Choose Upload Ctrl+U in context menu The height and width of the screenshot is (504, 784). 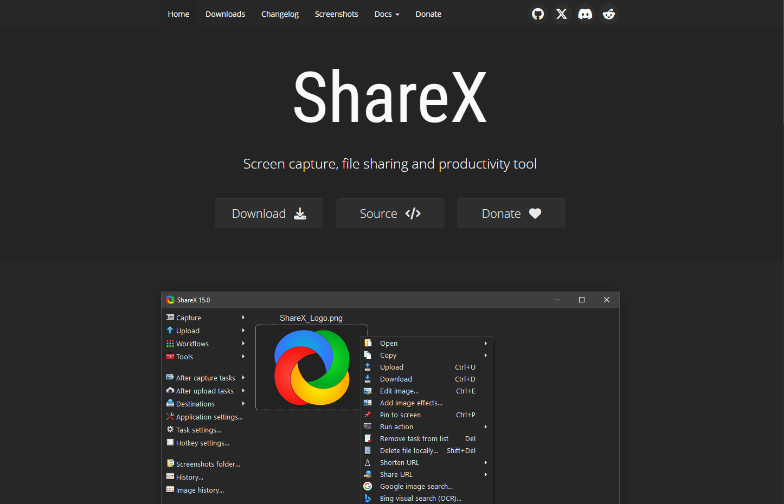(x=427, y=367)
